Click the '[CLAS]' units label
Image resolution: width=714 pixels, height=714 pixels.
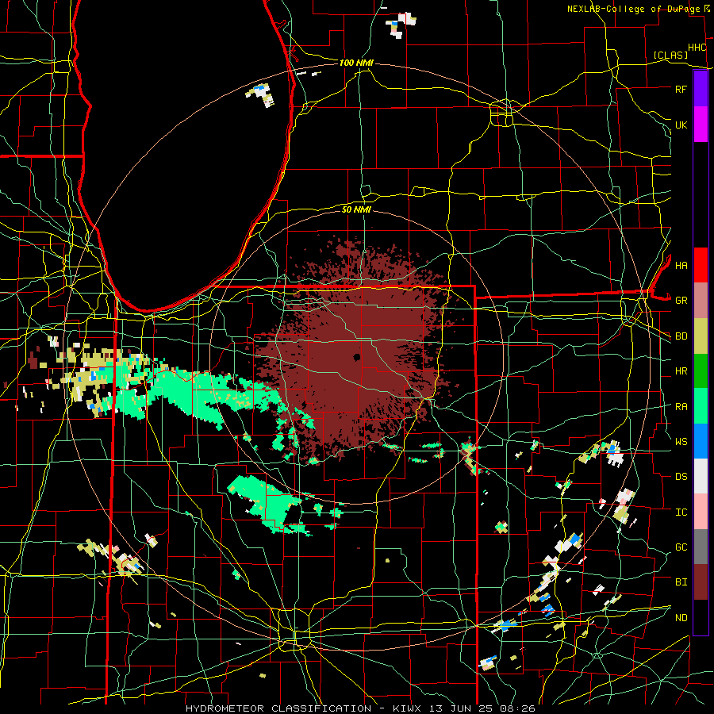670,55
